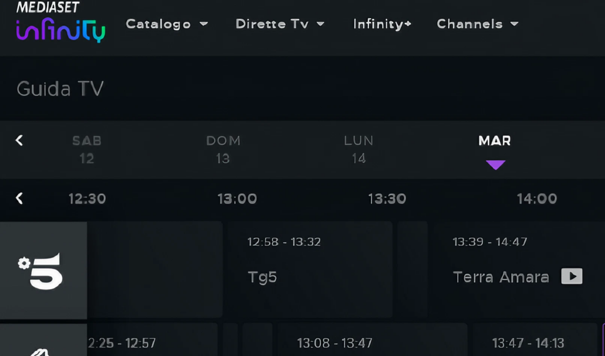The height and width of the screenshot is (356, 605).
Task: Select the Canale 5 channel logo
Action: (43, 271)
